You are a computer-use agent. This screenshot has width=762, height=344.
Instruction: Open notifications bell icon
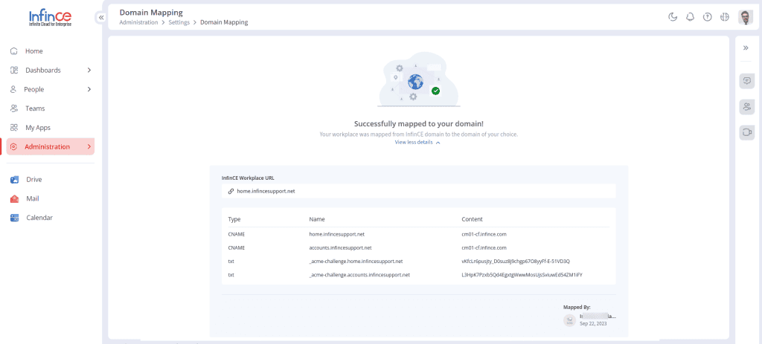(x=690, y=18)
